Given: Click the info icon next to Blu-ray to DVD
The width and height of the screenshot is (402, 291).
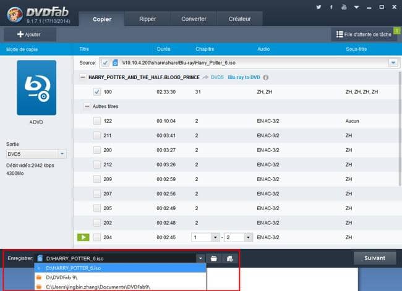Looking at the screenshot, I should click(x=266, y=77).
